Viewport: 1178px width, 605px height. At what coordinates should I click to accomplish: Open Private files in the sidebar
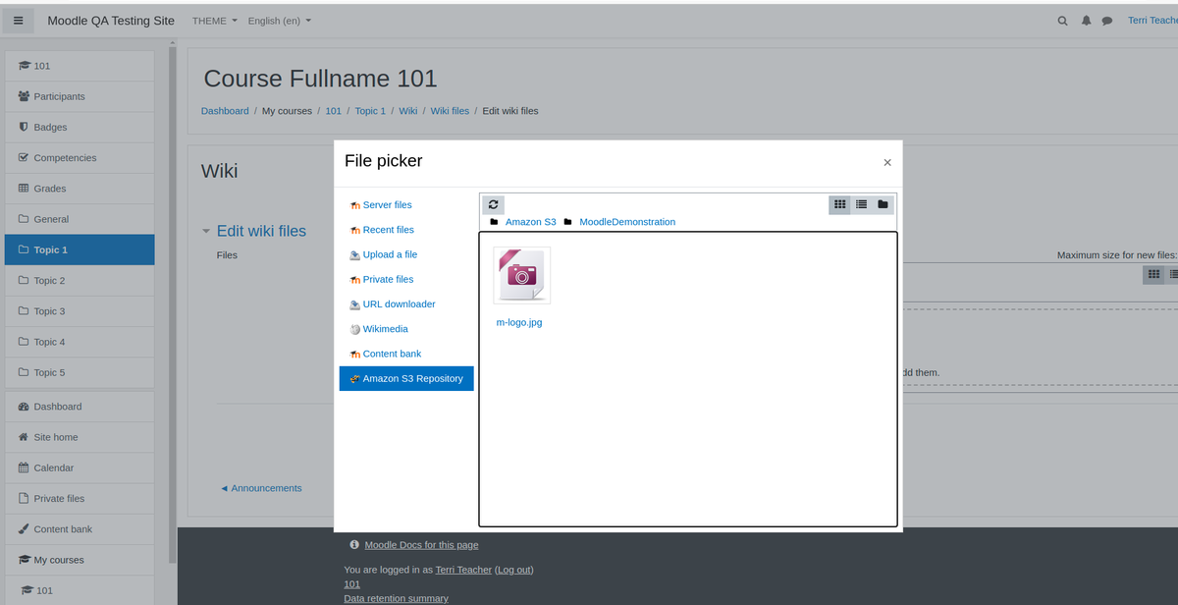tap(80, 498)
